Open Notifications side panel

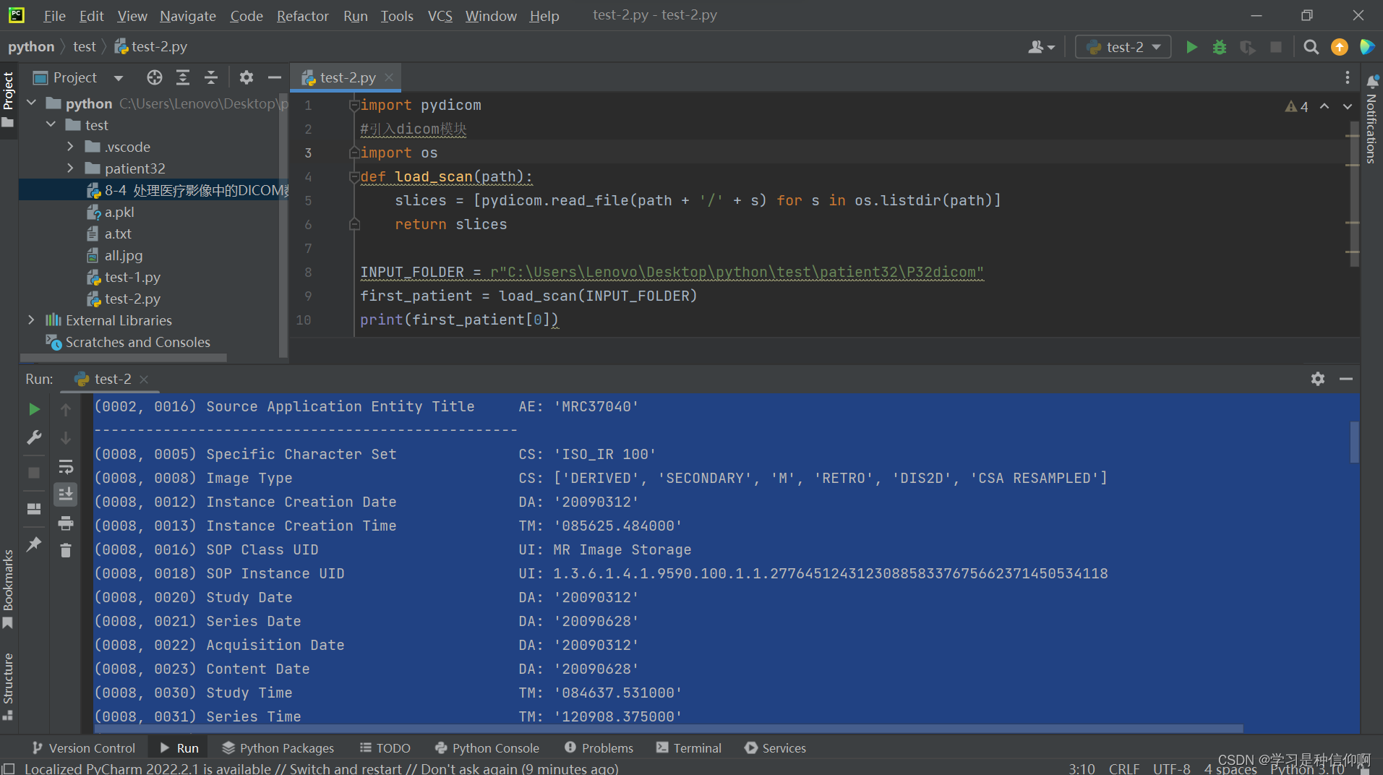pyautogui.click(x=1371, y=119)
